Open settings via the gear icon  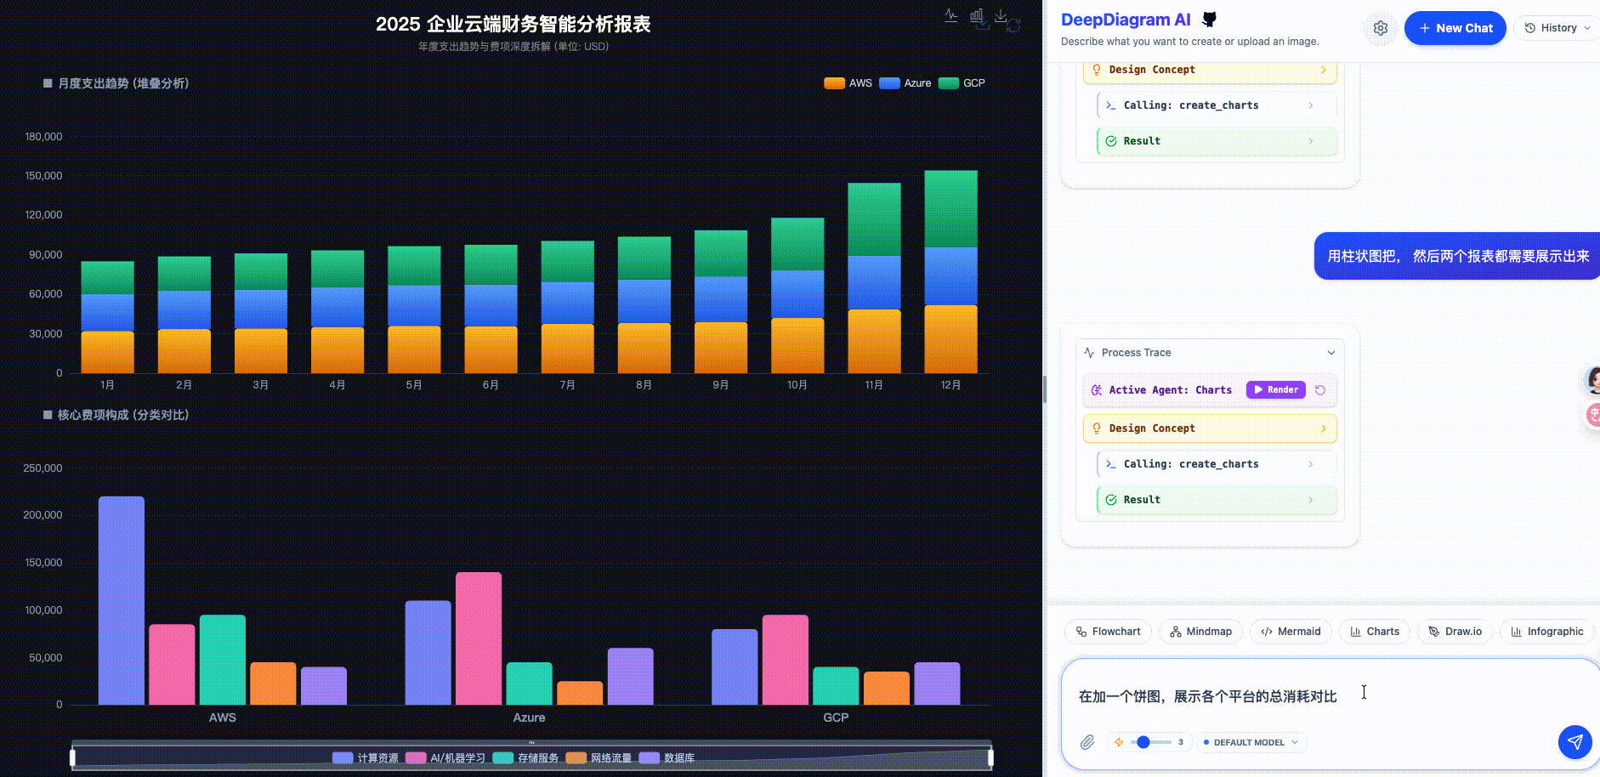1381,28
